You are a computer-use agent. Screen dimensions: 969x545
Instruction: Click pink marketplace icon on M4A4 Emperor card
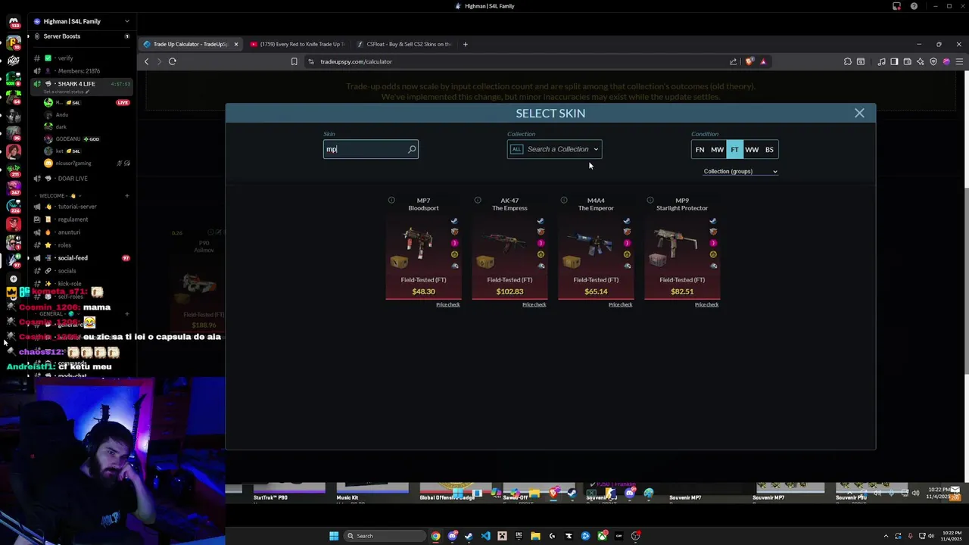(x=627, y=243)
